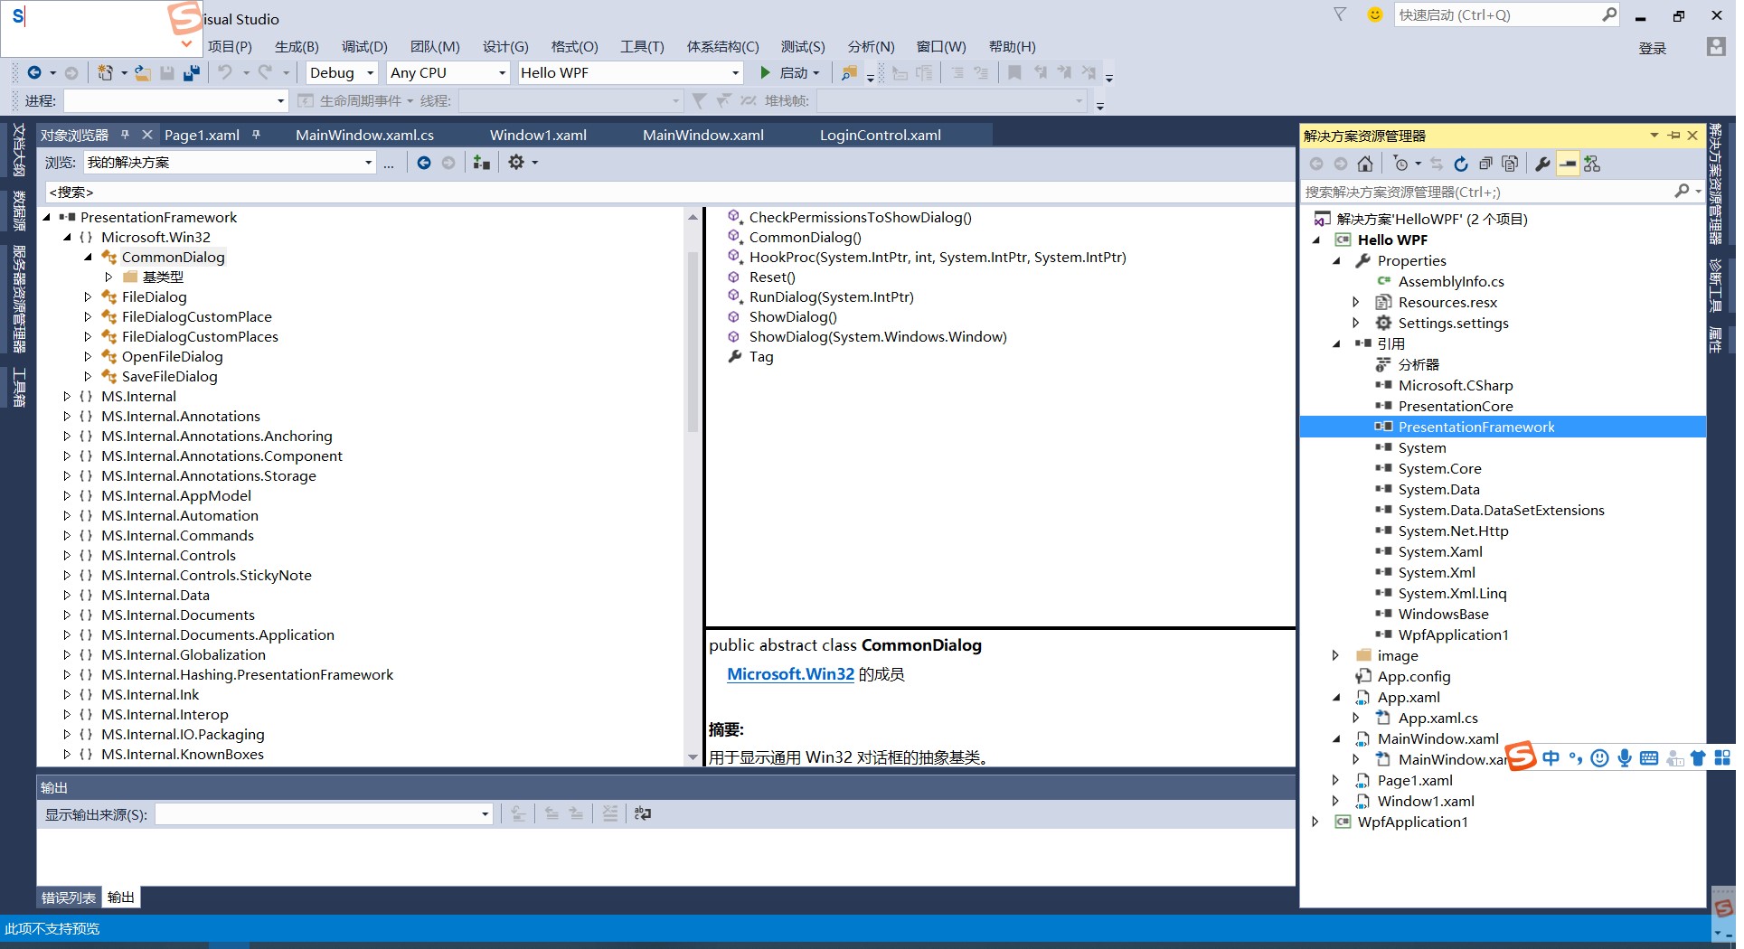Close the Object Browser tab
The image size is (1744, 949).
point(146,135)
